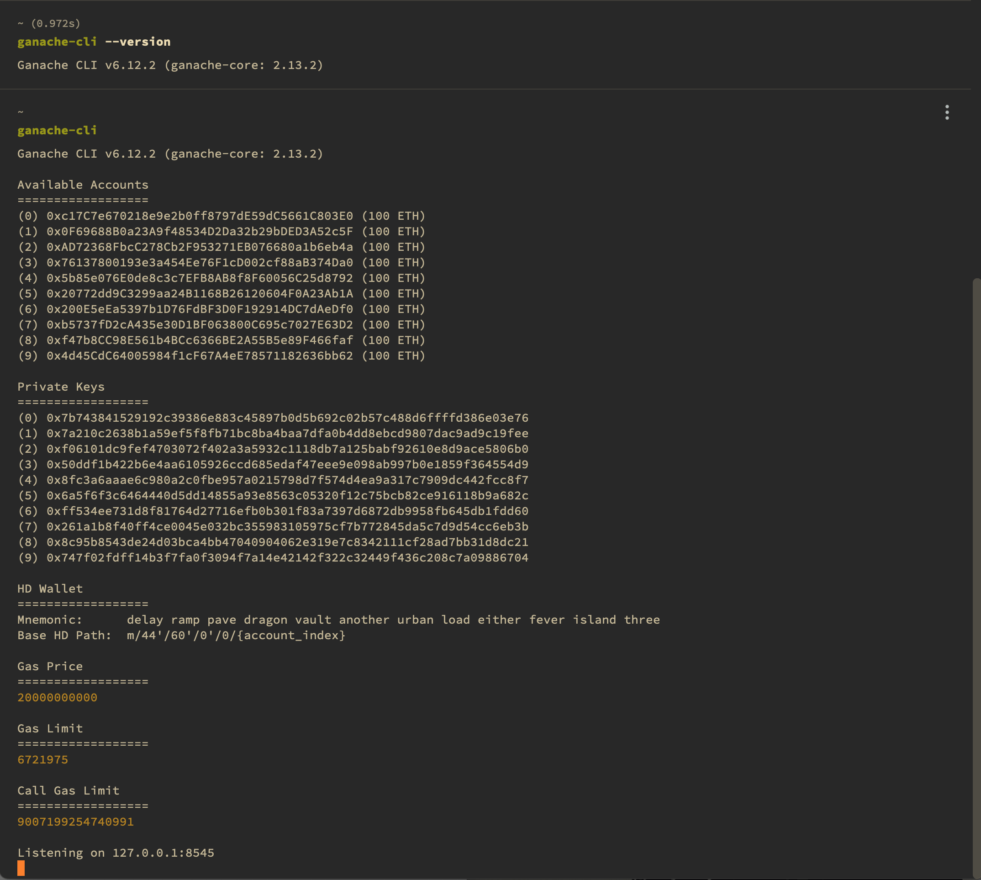Click "Listening on 127.0.0.1:8545" line
Viewport: 981px width, 880px height.
point(116,853)
